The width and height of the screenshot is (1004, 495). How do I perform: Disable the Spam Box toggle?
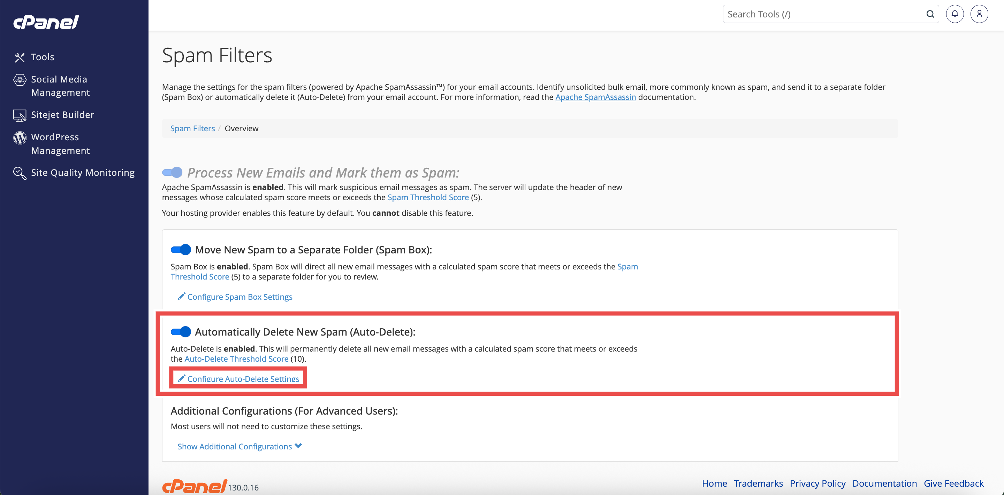[181, 250]
